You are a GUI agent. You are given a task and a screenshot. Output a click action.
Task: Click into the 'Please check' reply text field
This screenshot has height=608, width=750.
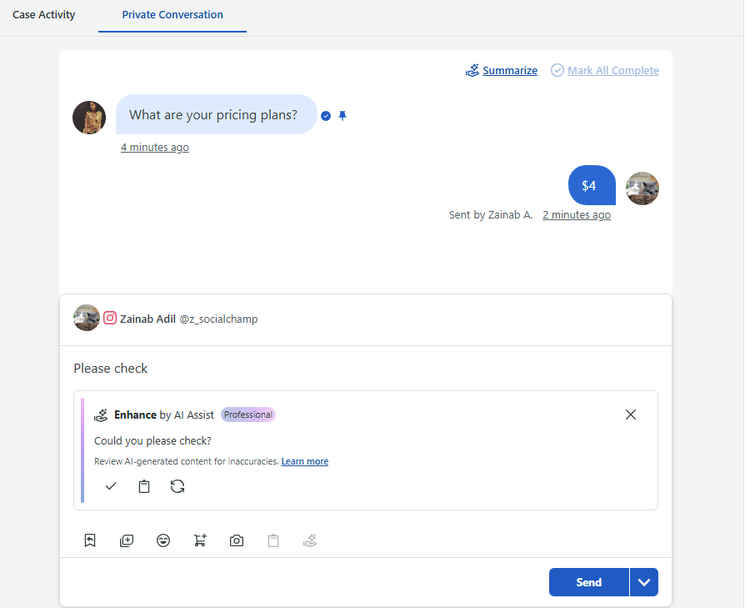pos(366,368)
